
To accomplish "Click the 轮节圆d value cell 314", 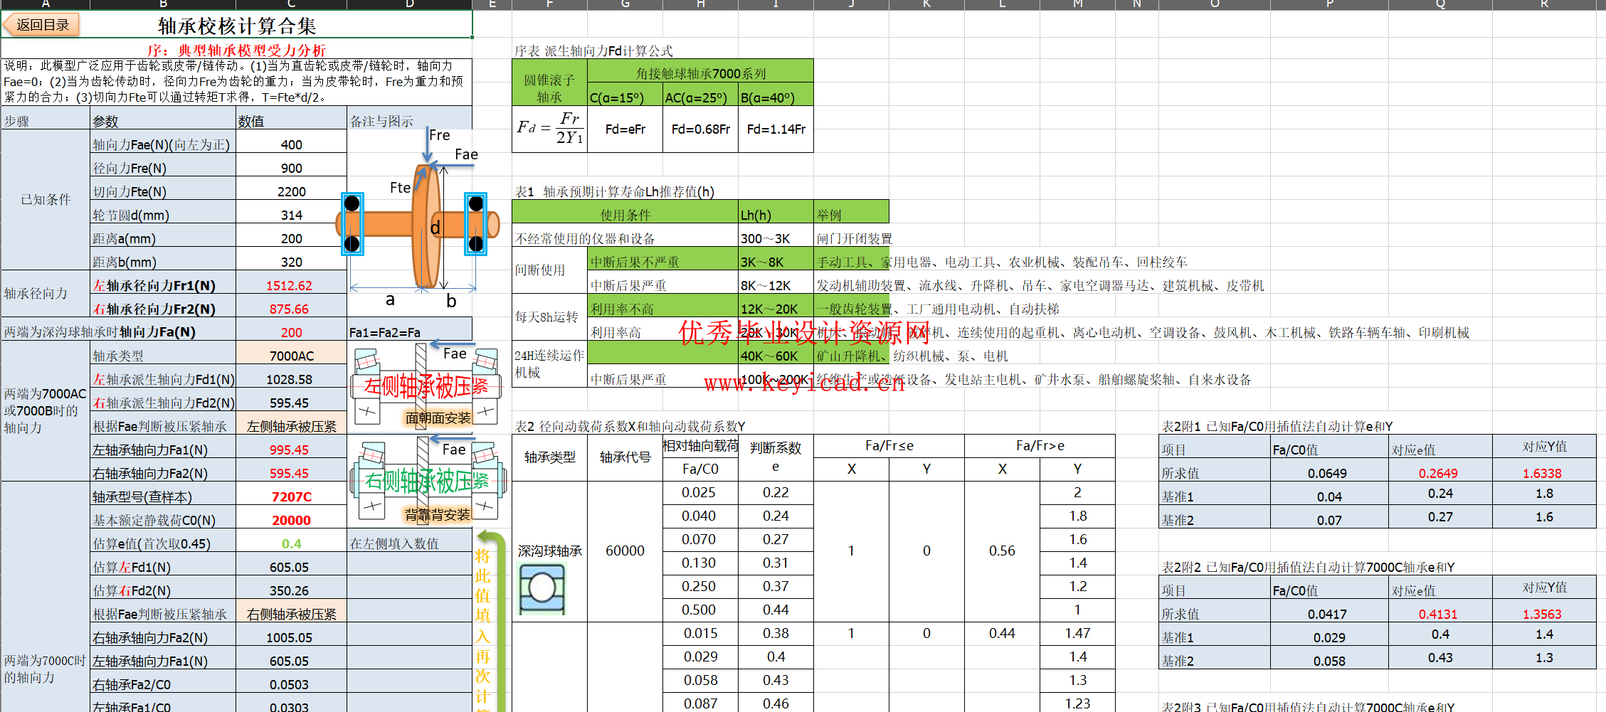I will point(291,215).
